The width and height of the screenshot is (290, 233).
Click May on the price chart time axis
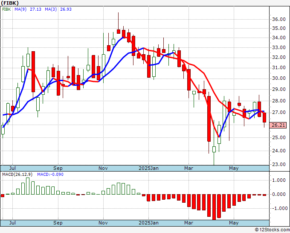234,168
